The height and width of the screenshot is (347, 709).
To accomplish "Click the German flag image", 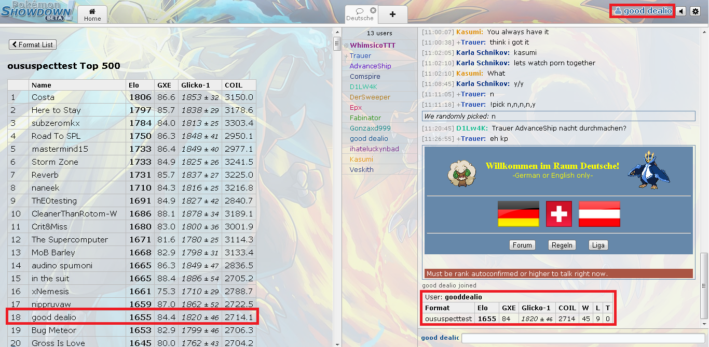I will pyautogui.click(x=519, y=214).
